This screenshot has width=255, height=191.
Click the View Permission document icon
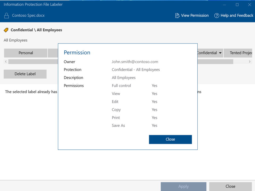pos(177,16)
